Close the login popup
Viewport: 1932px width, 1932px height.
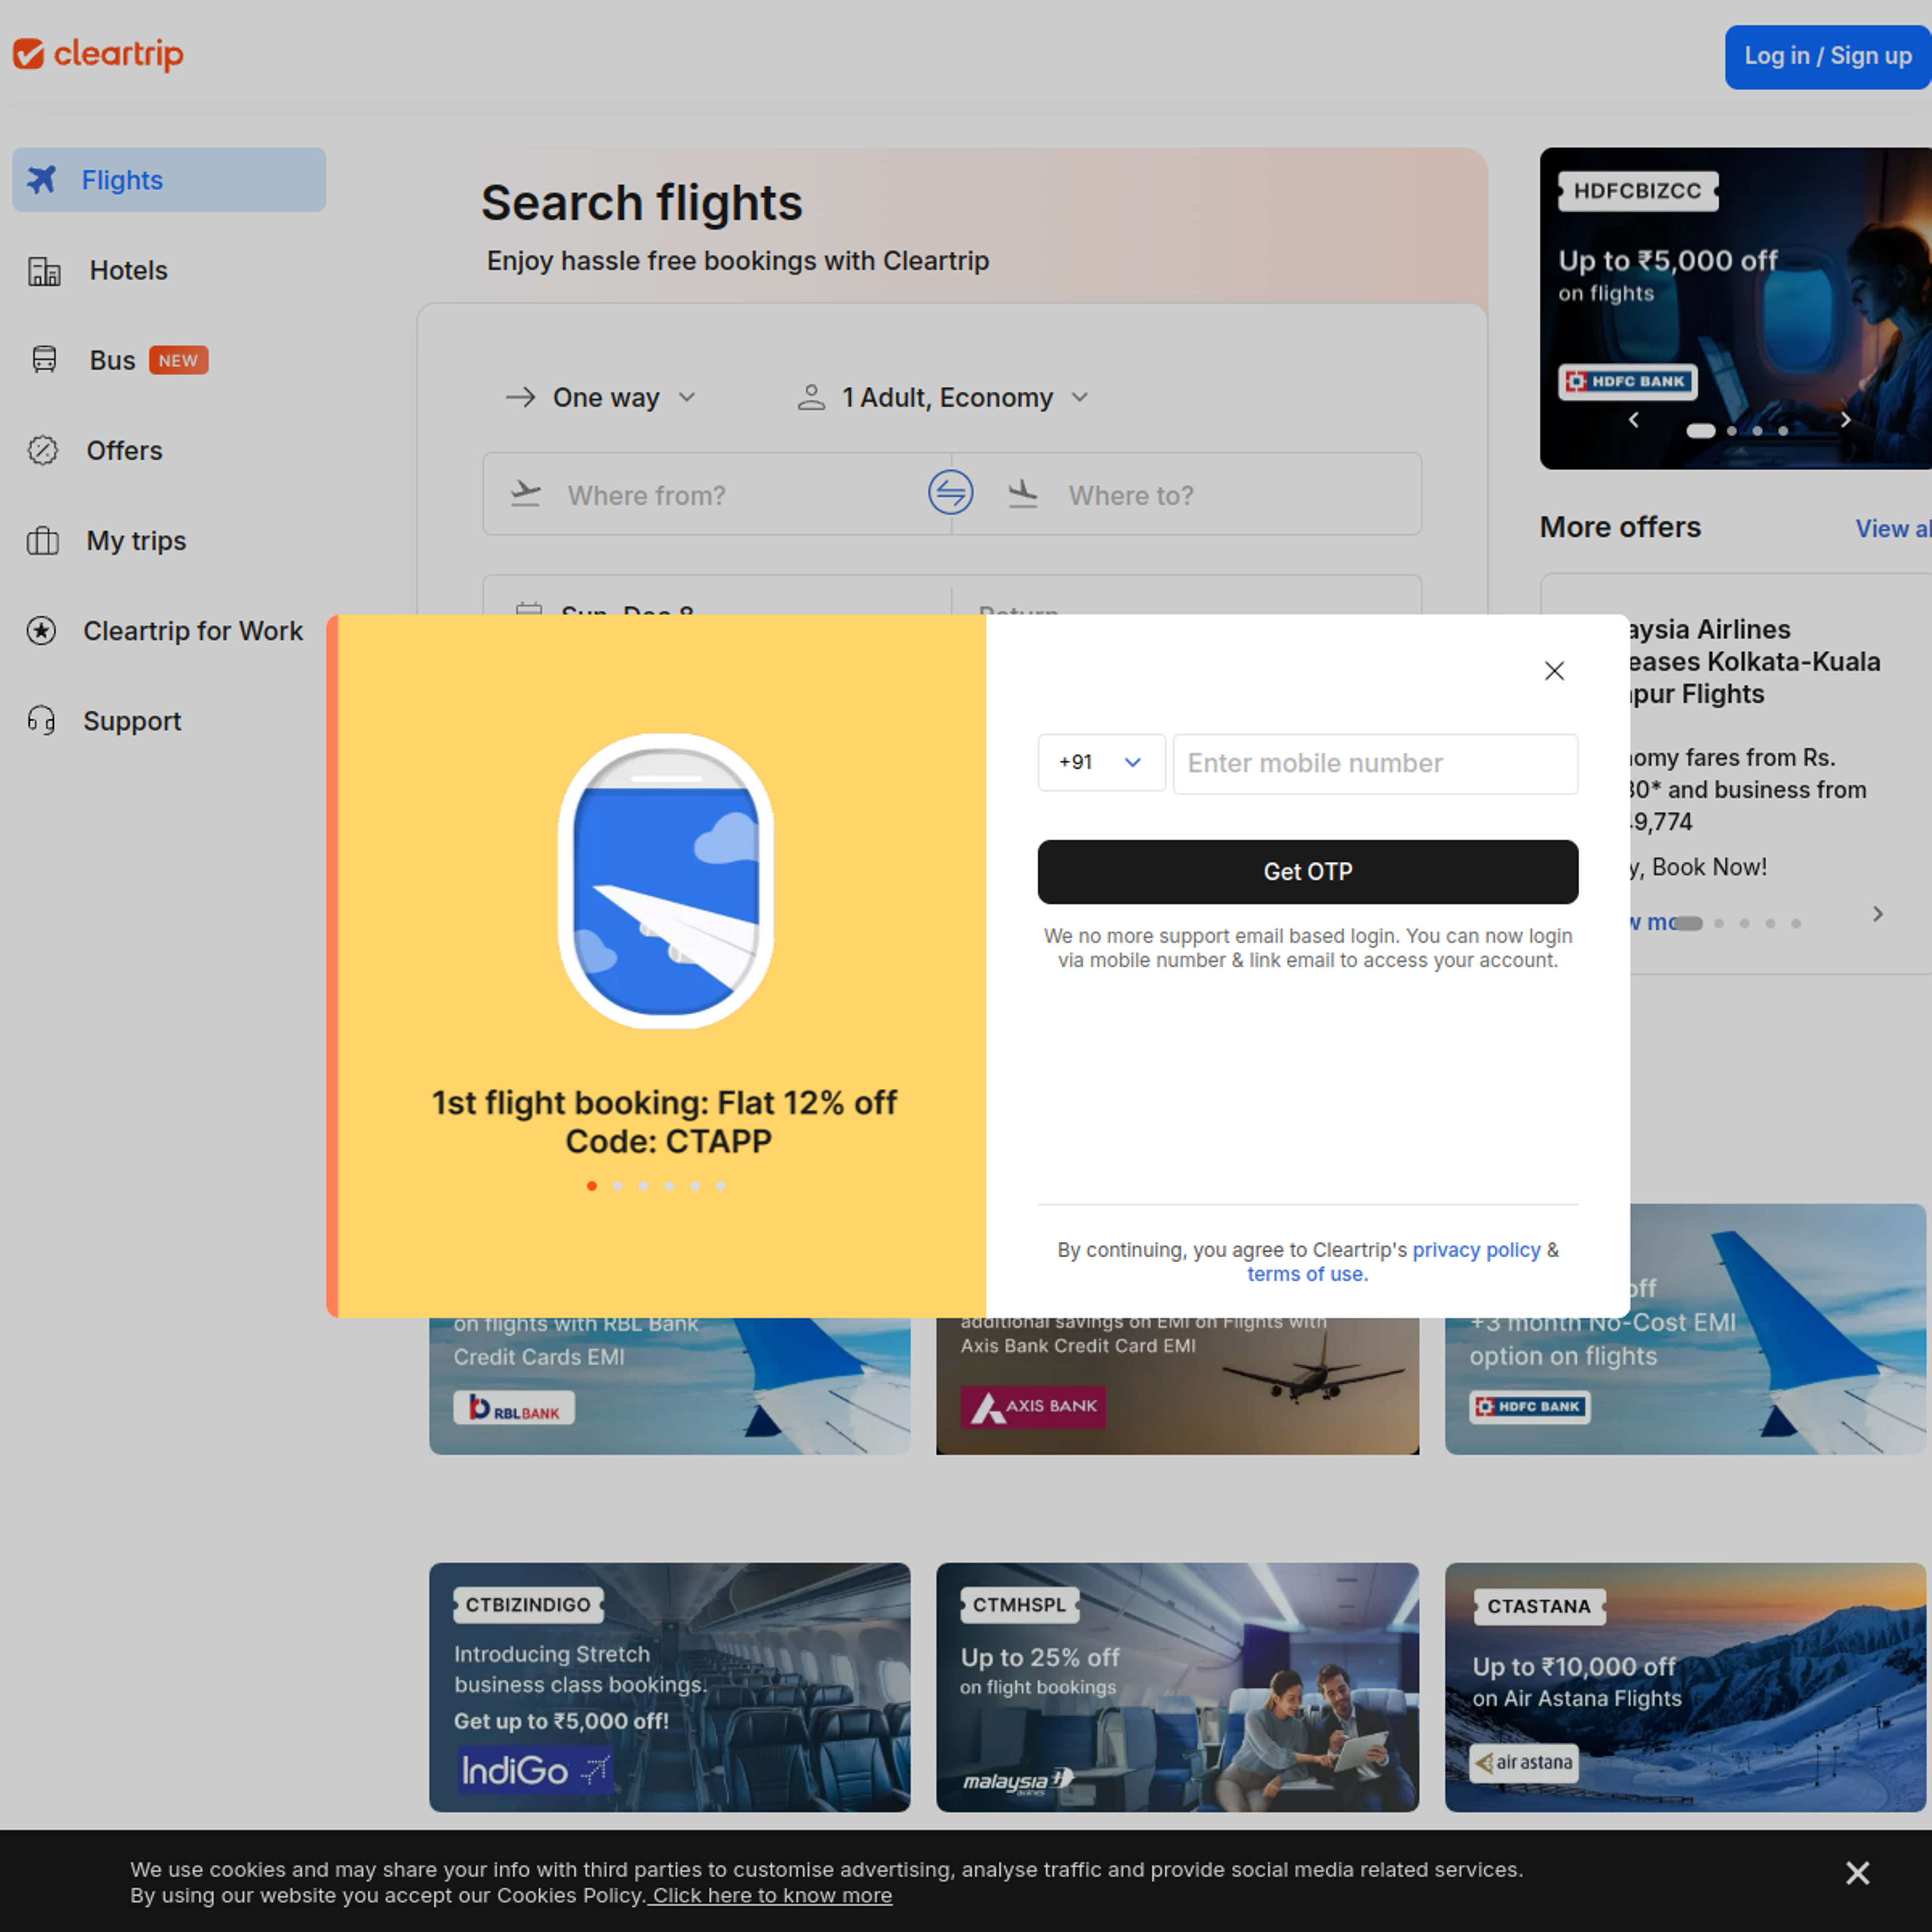pos(1554,670)
